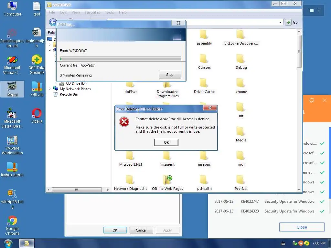Screen dimensions: 331x248
Task: Open the Debug folder
Action: click(x=241, y=62)
